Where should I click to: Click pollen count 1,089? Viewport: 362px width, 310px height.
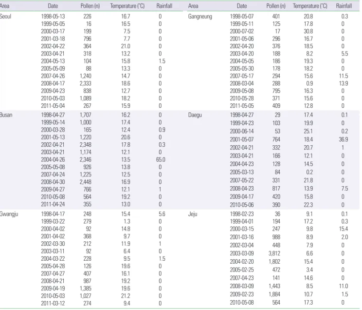tap(86, 98)
